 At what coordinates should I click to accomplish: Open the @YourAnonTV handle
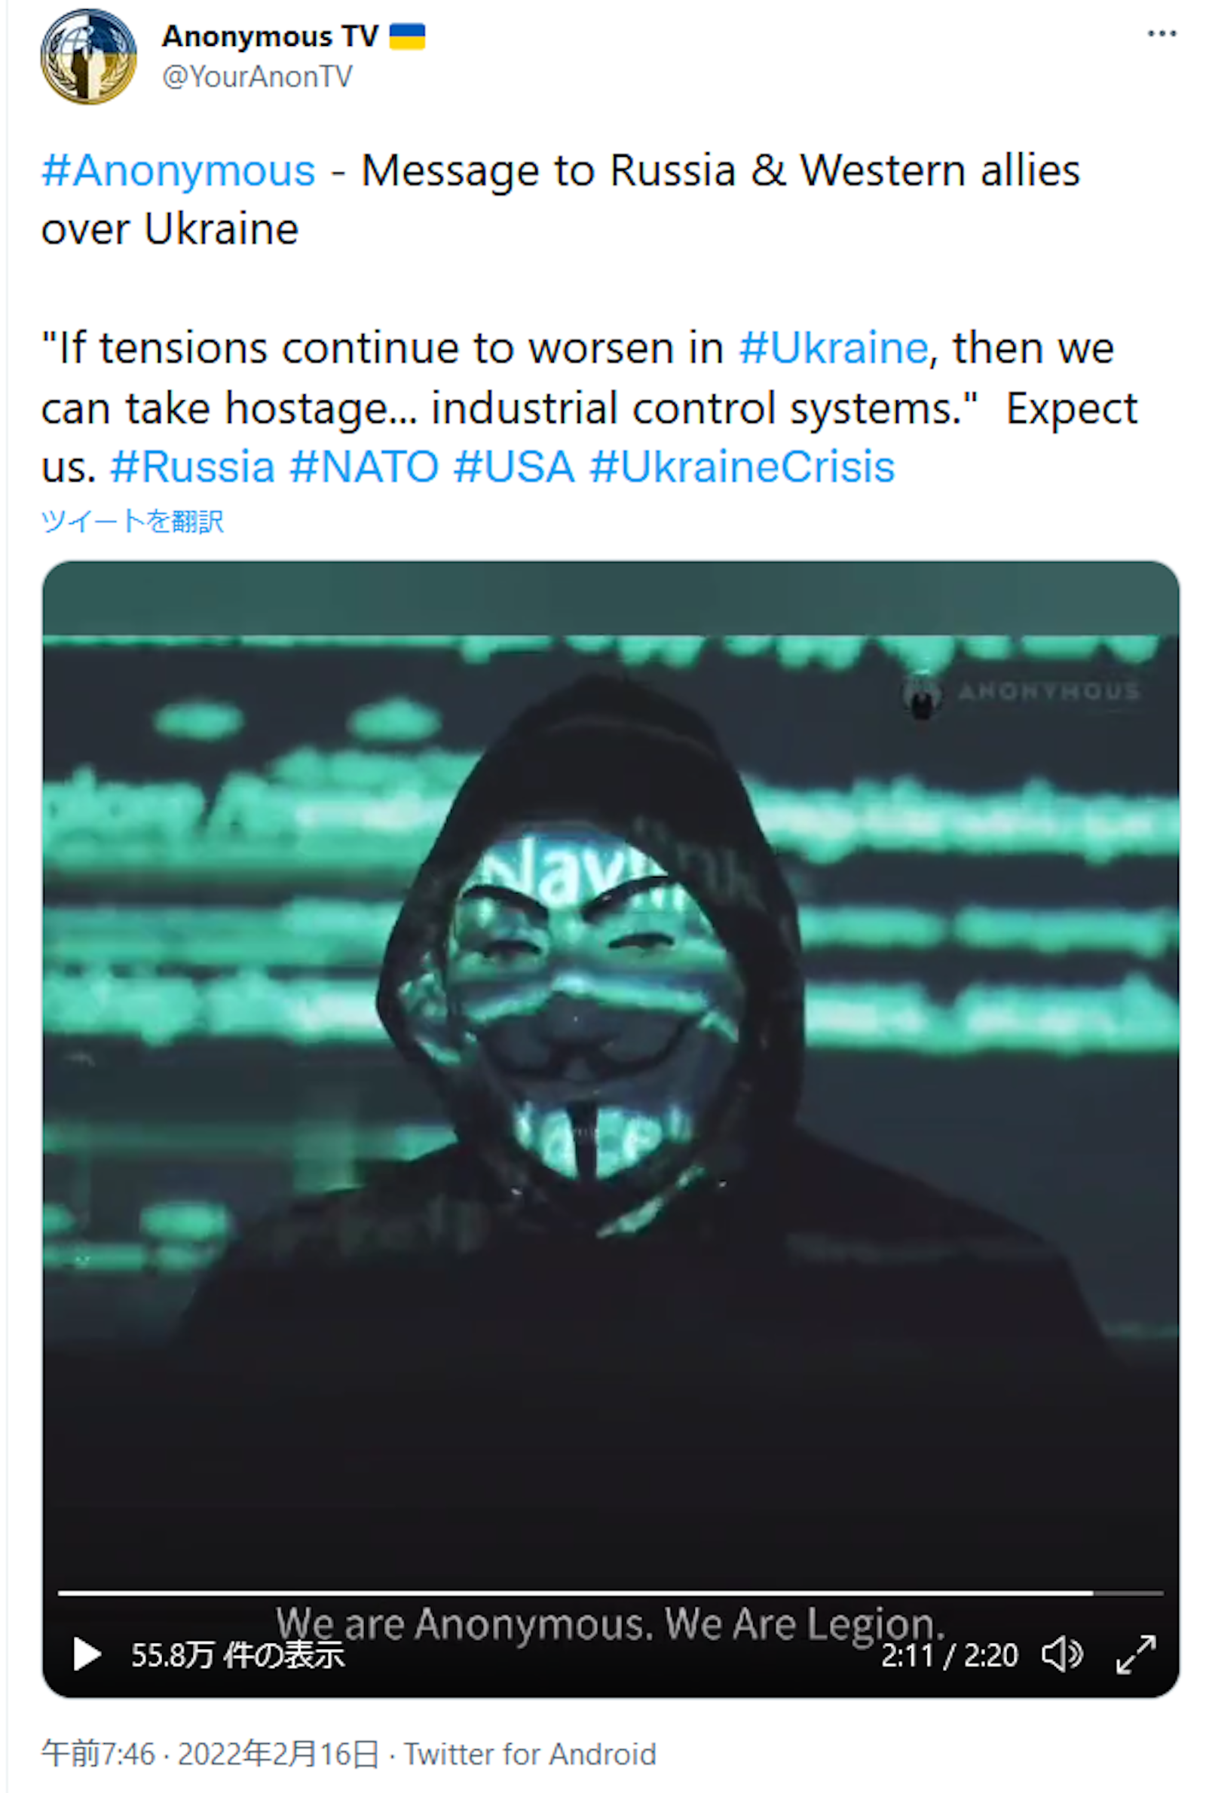pyautogui.click(x=257, y=76)
